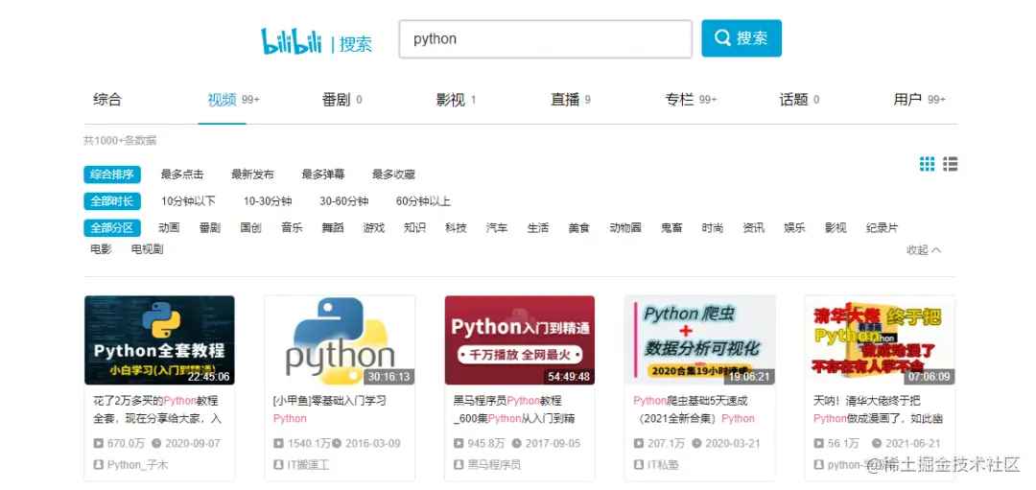Screen dimensions: 1036x490
Task: Select 全部时长 duration filter
Action: coord(112,201)
